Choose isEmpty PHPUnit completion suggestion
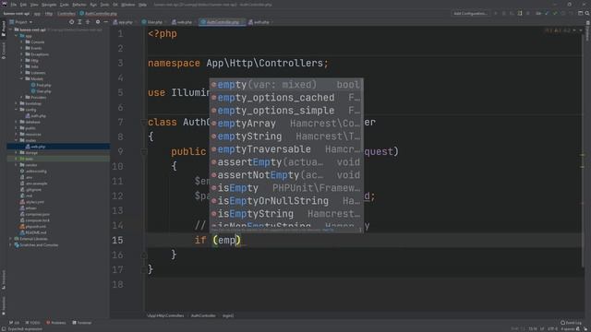 click(286, 188)
